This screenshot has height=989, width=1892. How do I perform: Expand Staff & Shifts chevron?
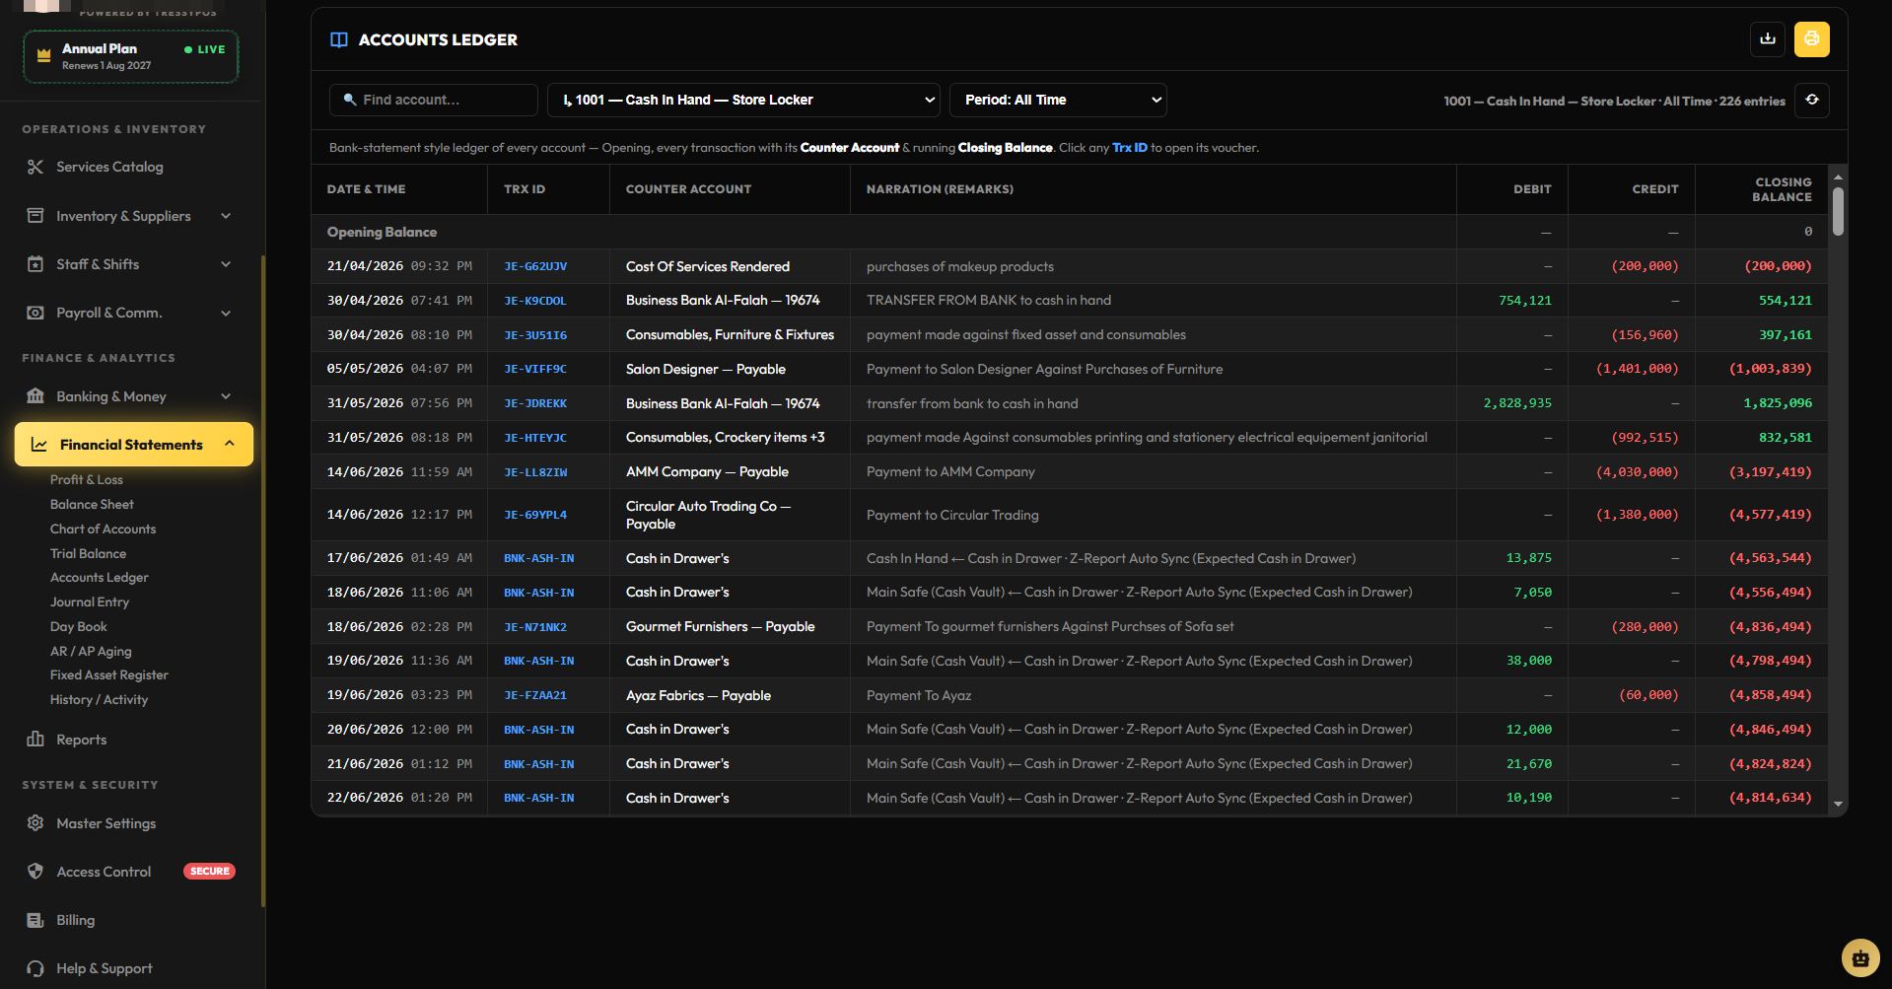226,264
